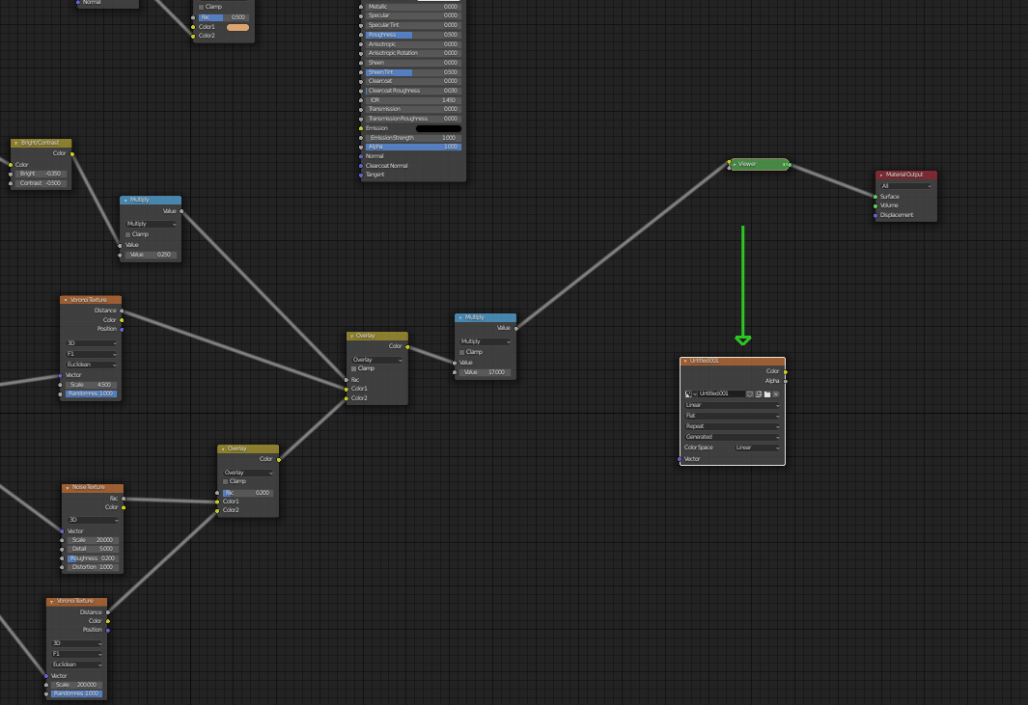Click the Fac 0.200 slider on Overlay node

pyautogui.click(x=248, y=493)
